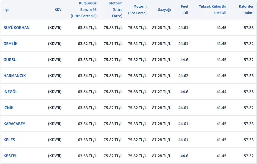This screenshot has height=164, width=257.
Task: Open the İNEGÖL district link
Action: point(10,92)
